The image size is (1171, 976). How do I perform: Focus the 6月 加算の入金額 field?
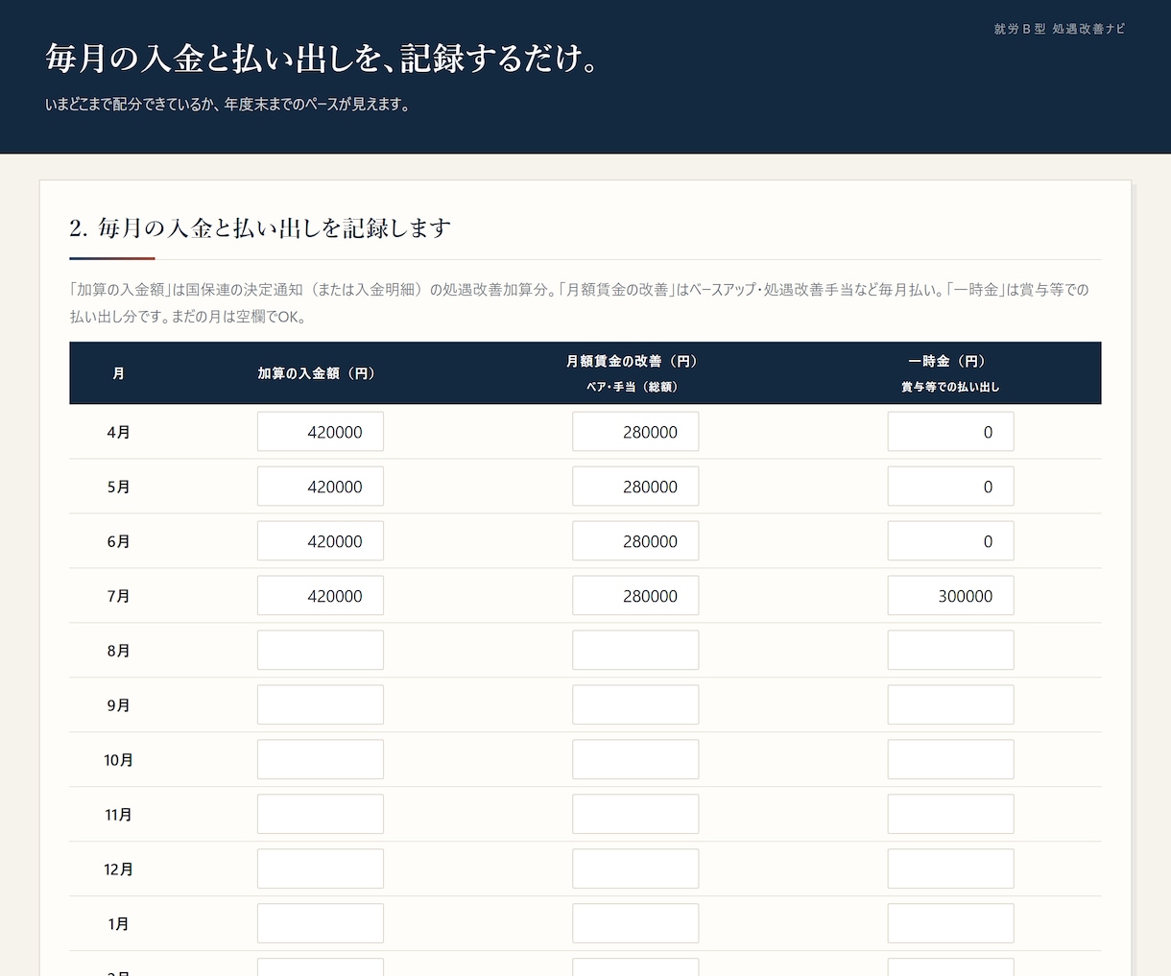pyautogui.click(x=321, y=541)
